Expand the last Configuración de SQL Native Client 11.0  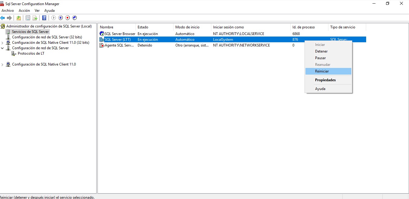pyautogui.click(x=2, y=64)
